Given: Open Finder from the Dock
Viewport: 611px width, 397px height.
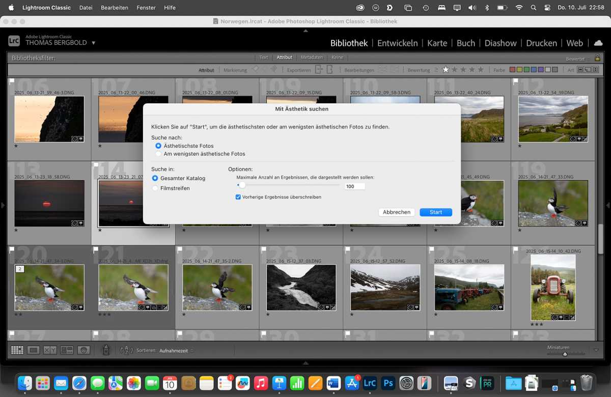Looking at the screenshot, I should point(24,383).
